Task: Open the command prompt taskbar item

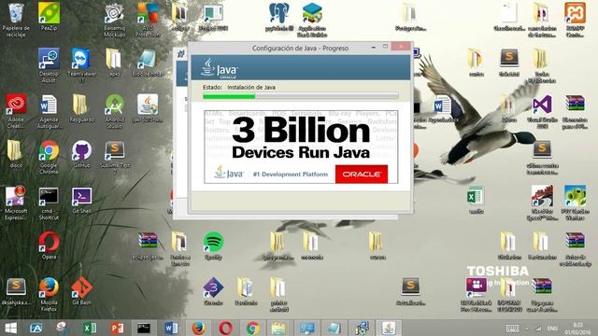Action: click(144, 328)
